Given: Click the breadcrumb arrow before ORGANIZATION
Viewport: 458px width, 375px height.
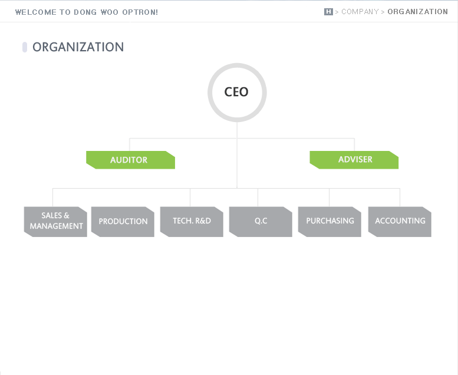Looking at the screenshot, I should point(383,12).
